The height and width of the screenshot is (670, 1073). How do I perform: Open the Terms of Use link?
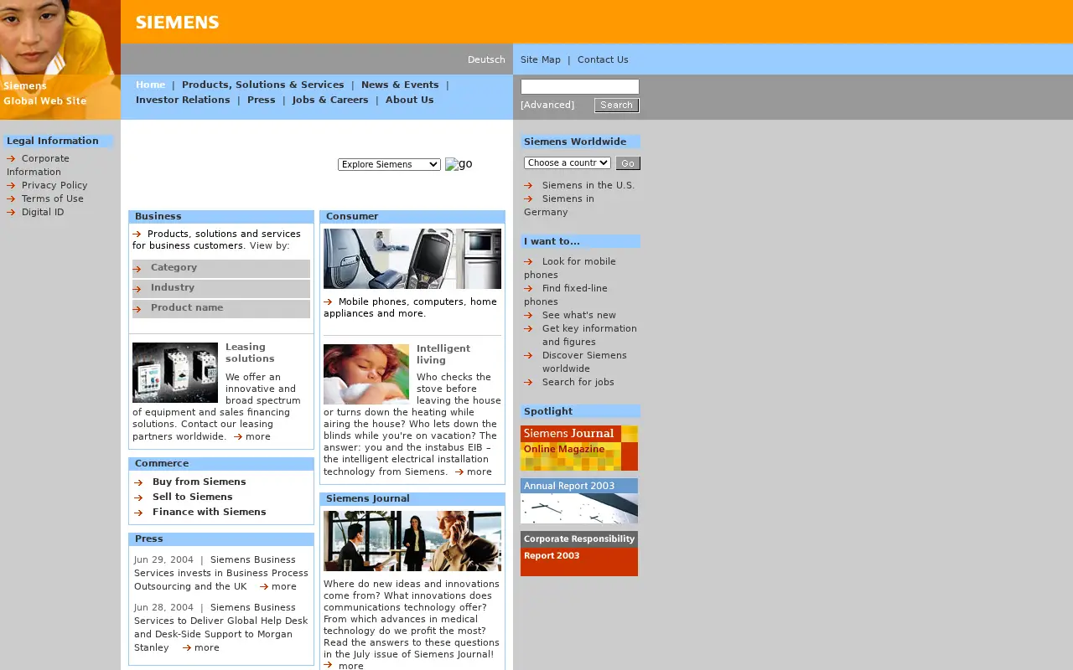click(53, 198)
